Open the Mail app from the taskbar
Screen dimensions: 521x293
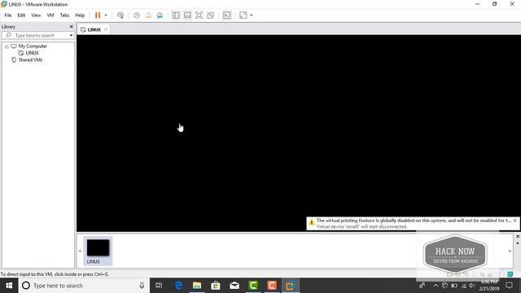(234, 286)
